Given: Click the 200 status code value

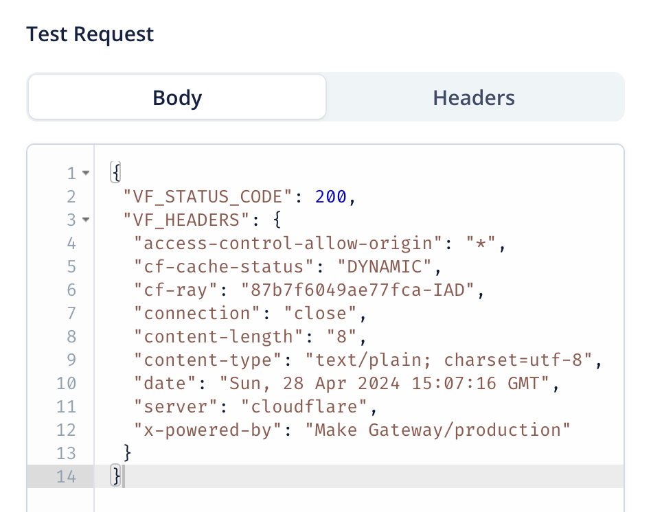Looking at the screenshot, I should coord(332,197).
